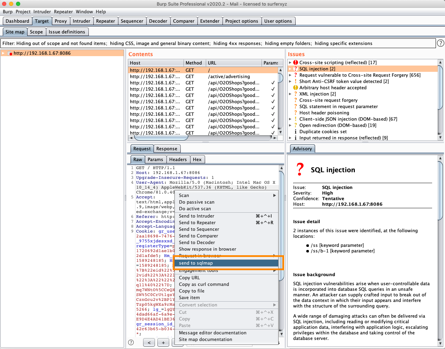Expand the XML injection [2] group
The width and height of the screenshot is (445, 349).
pyautogui.click(x=290, y=94)
